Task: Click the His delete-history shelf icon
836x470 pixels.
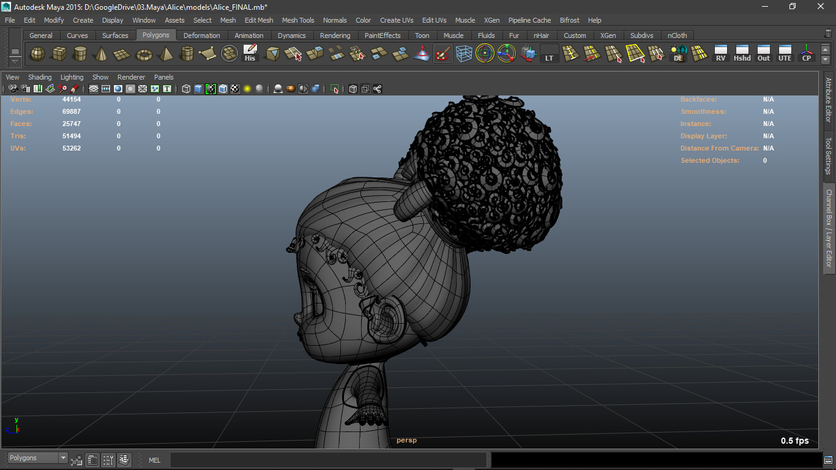Action: point(250,54)
